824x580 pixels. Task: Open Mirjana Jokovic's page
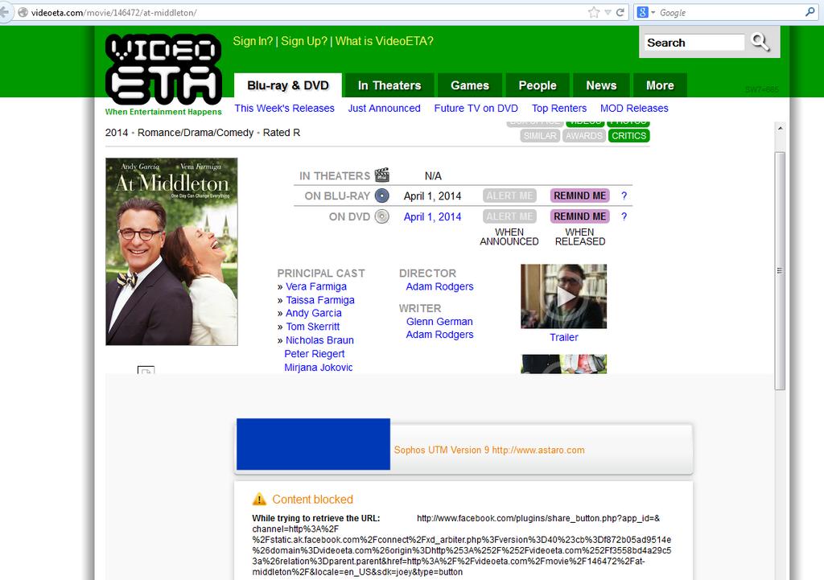tap(319, 368)
